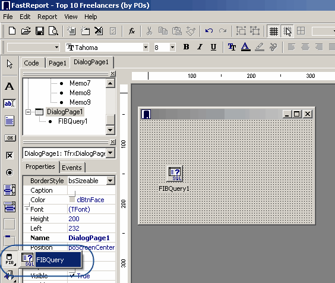Open the BorderStyle bsSizeable dropdown
The image size is (335, 283).
pos(110,181)
